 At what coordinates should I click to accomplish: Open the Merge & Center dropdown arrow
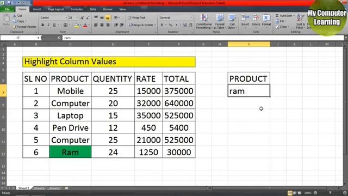point(155,25)
